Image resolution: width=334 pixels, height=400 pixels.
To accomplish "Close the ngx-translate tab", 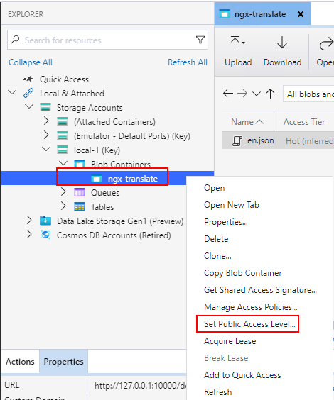I will (x=301, y=14).
